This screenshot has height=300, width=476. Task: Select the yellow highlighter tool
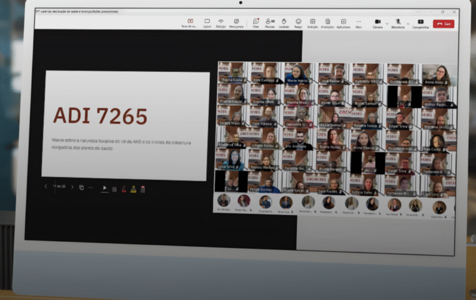click(x=133, y=188)
